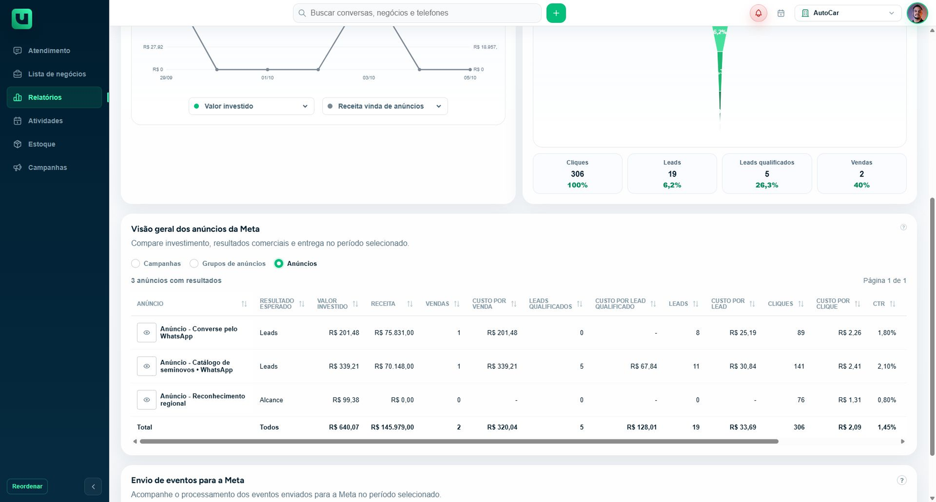Sort table by Receita column
This screenshot has width=936, height=502.
pos(410,304)
